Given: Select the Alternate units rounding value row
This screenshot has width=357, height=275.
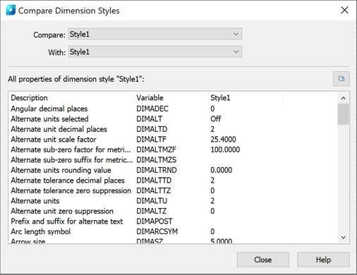Looking at the screenshot, I should pyautogui.click(x=173, y=170).
